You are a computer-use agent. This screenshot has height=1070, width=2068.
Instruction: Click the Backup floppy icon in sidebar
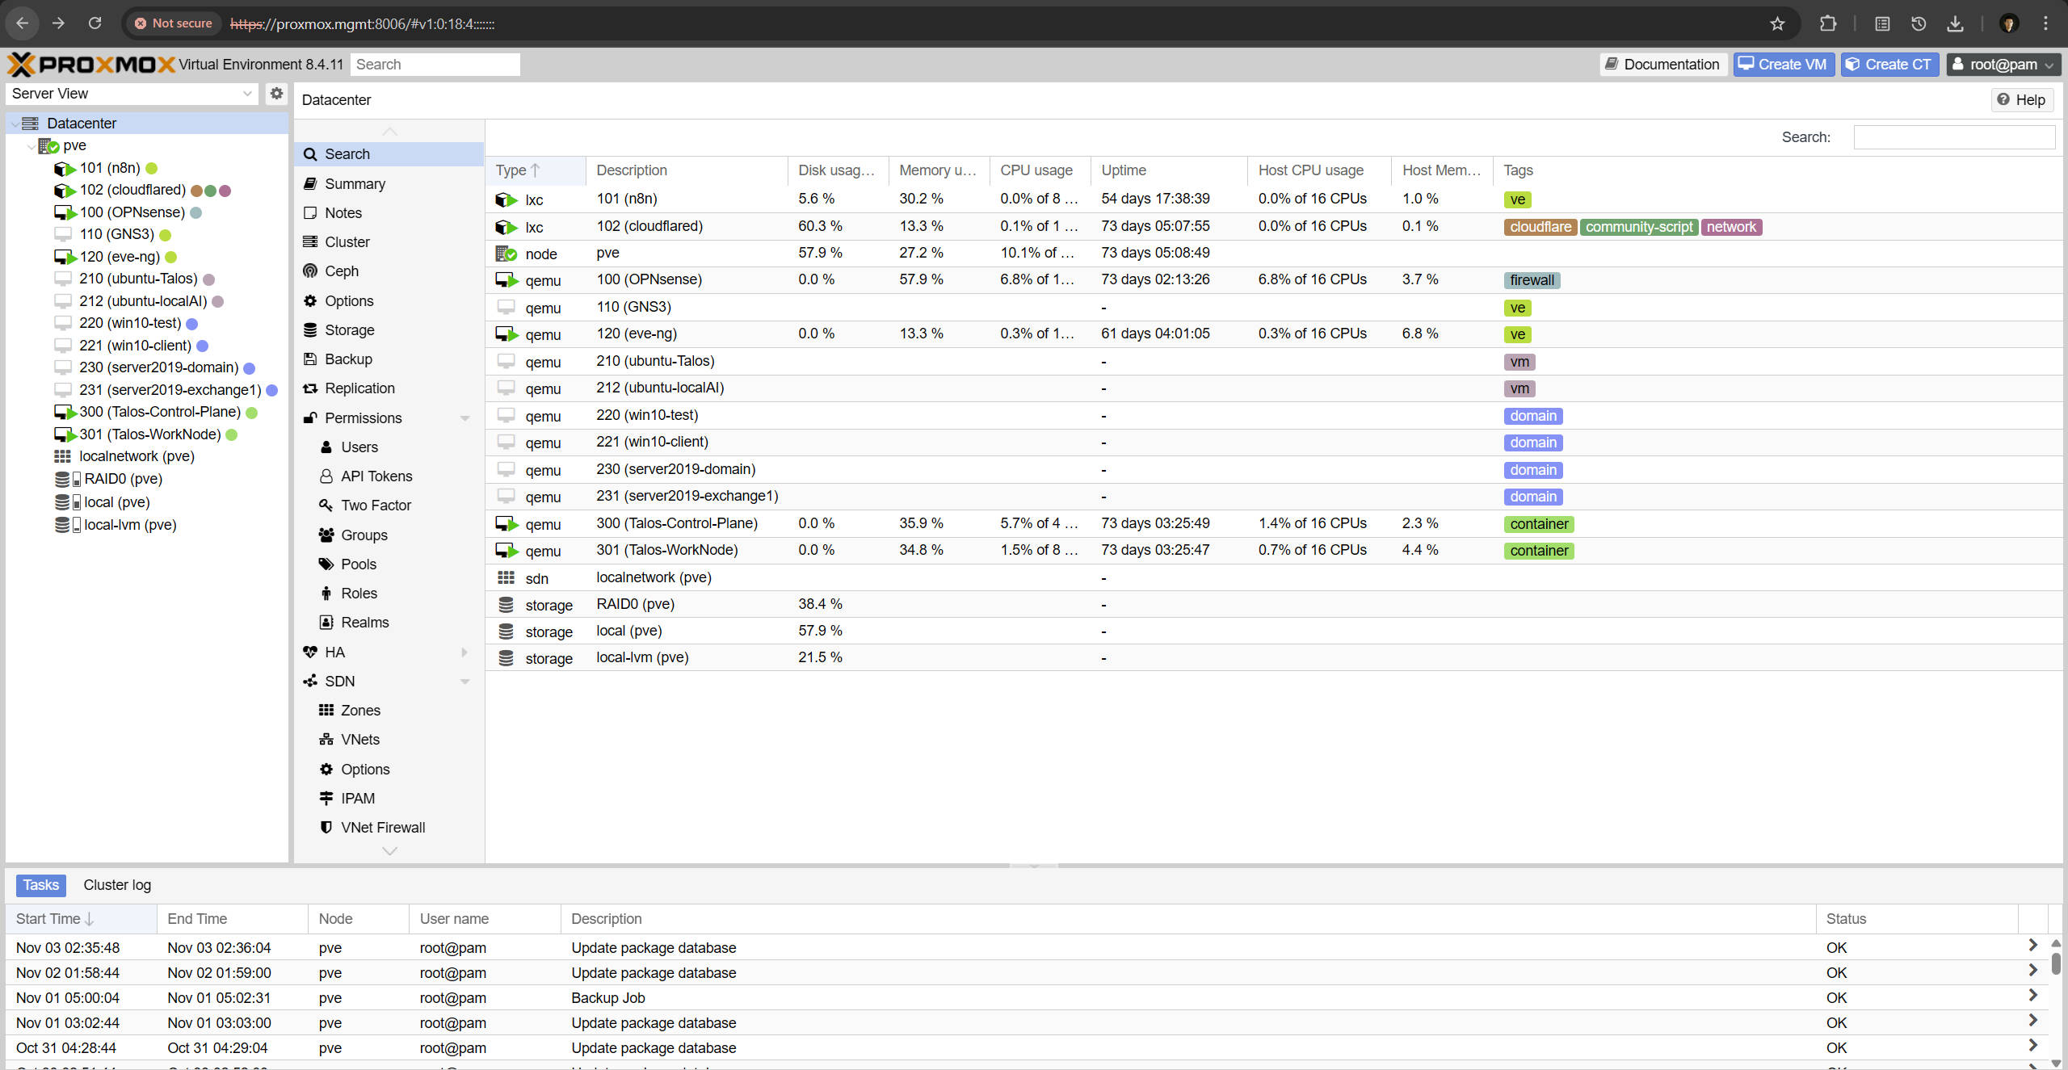point(310,359)
